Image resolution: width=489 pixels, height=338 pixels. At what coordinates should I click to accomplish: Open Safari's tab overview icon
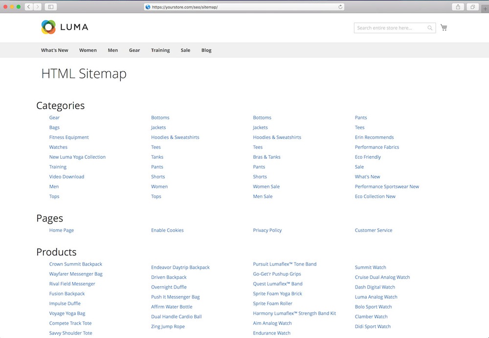[472, 7]
